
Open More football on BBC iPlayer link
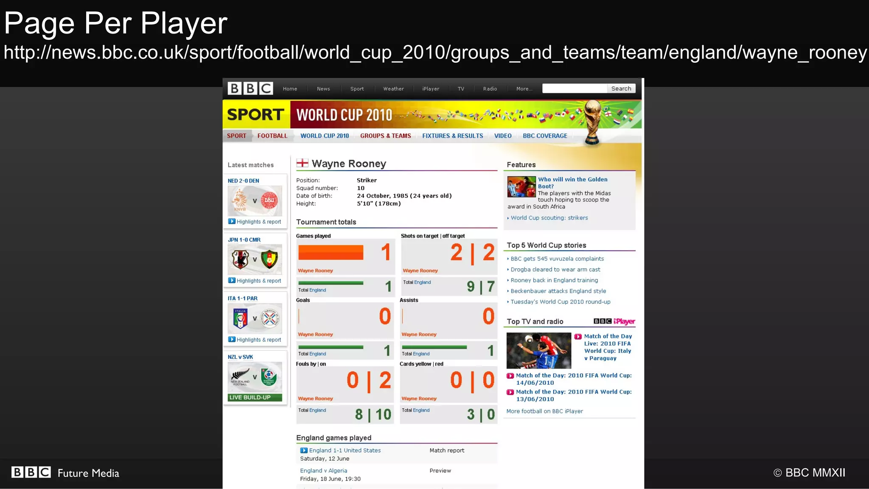tap(544, 411)
